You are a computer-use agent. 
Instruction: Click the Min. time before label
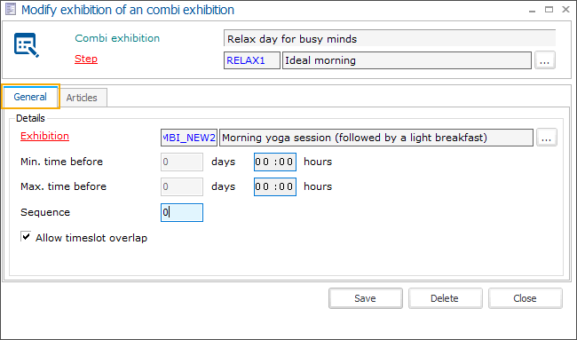(62, 162)
